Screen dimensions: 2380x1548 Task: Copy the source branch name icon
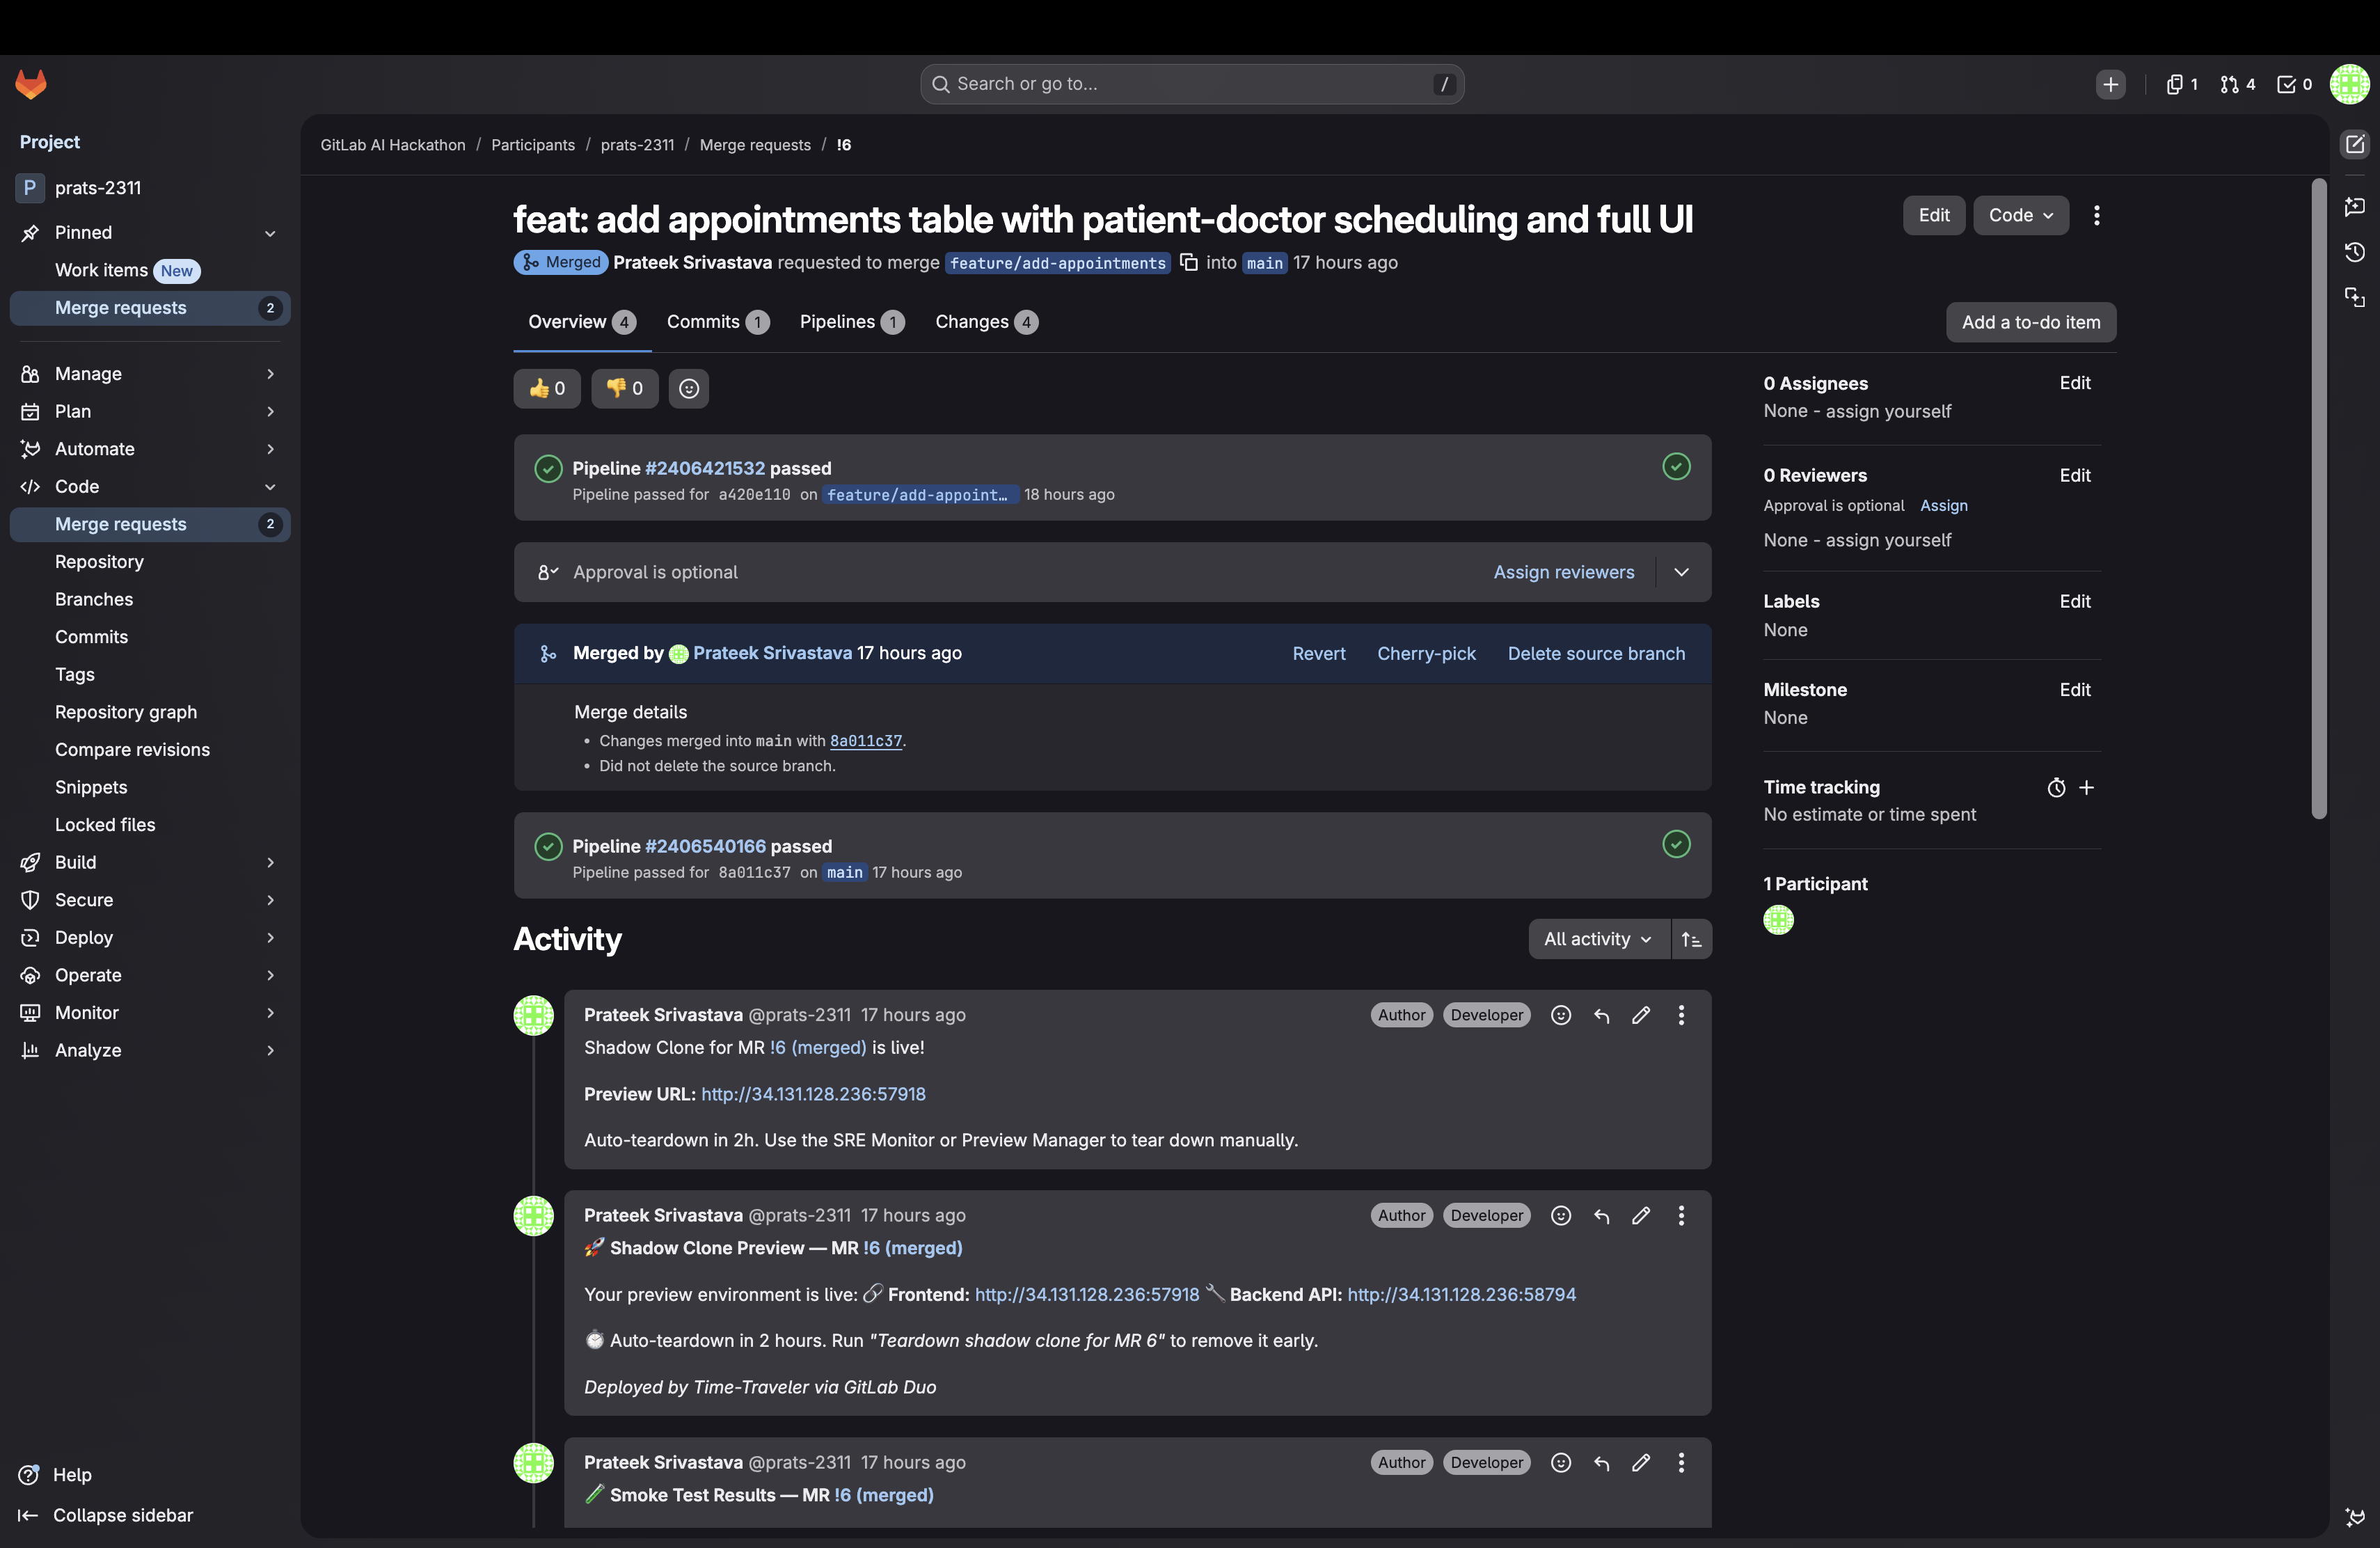tap(1188, 262)
